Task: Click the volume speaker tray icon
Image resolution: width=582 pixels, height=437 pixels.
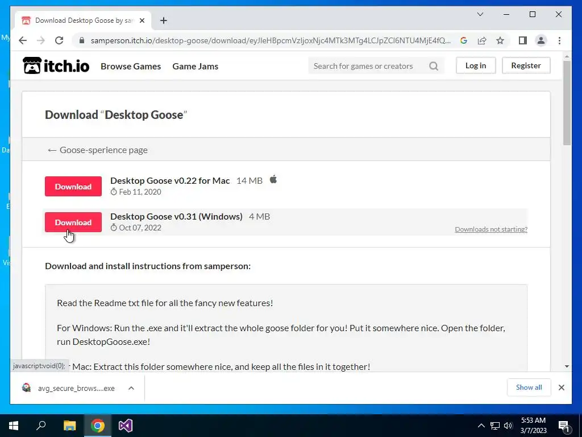Action: 508,426
